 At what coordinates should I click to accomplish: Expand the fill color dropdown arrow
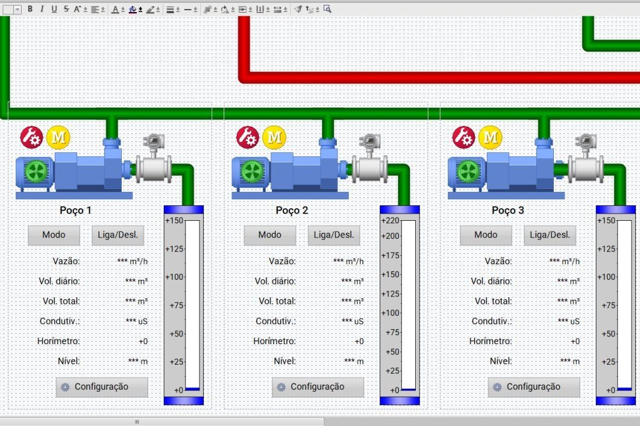coord(140,10)
